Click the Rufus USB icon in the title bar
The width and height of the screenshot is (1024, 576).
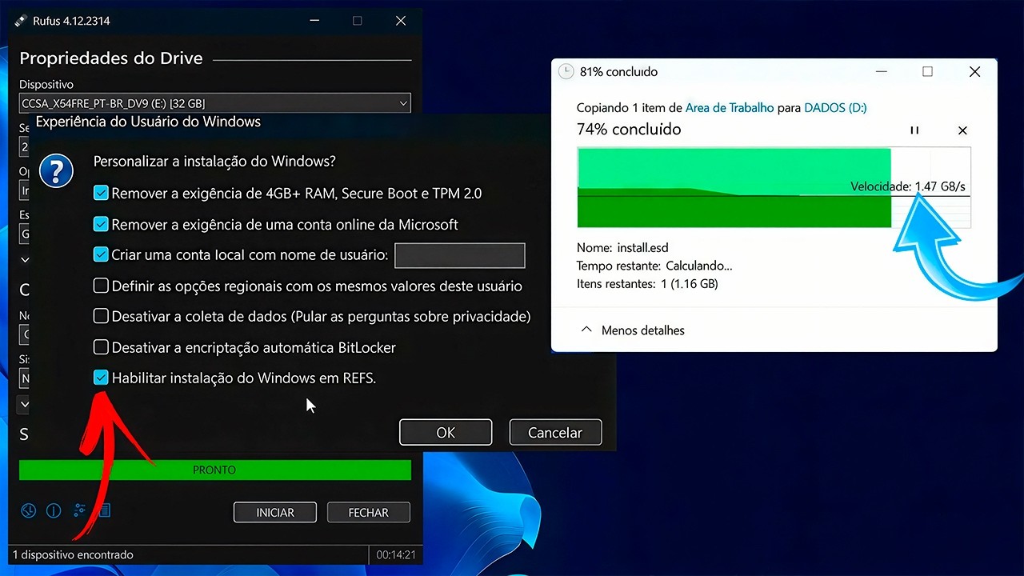(21, 21)
